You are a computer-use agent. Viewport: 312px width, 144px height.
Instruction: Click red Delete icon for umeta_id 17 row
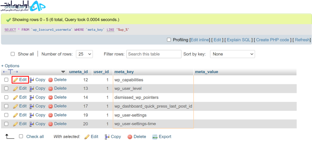tap(51, 107)
